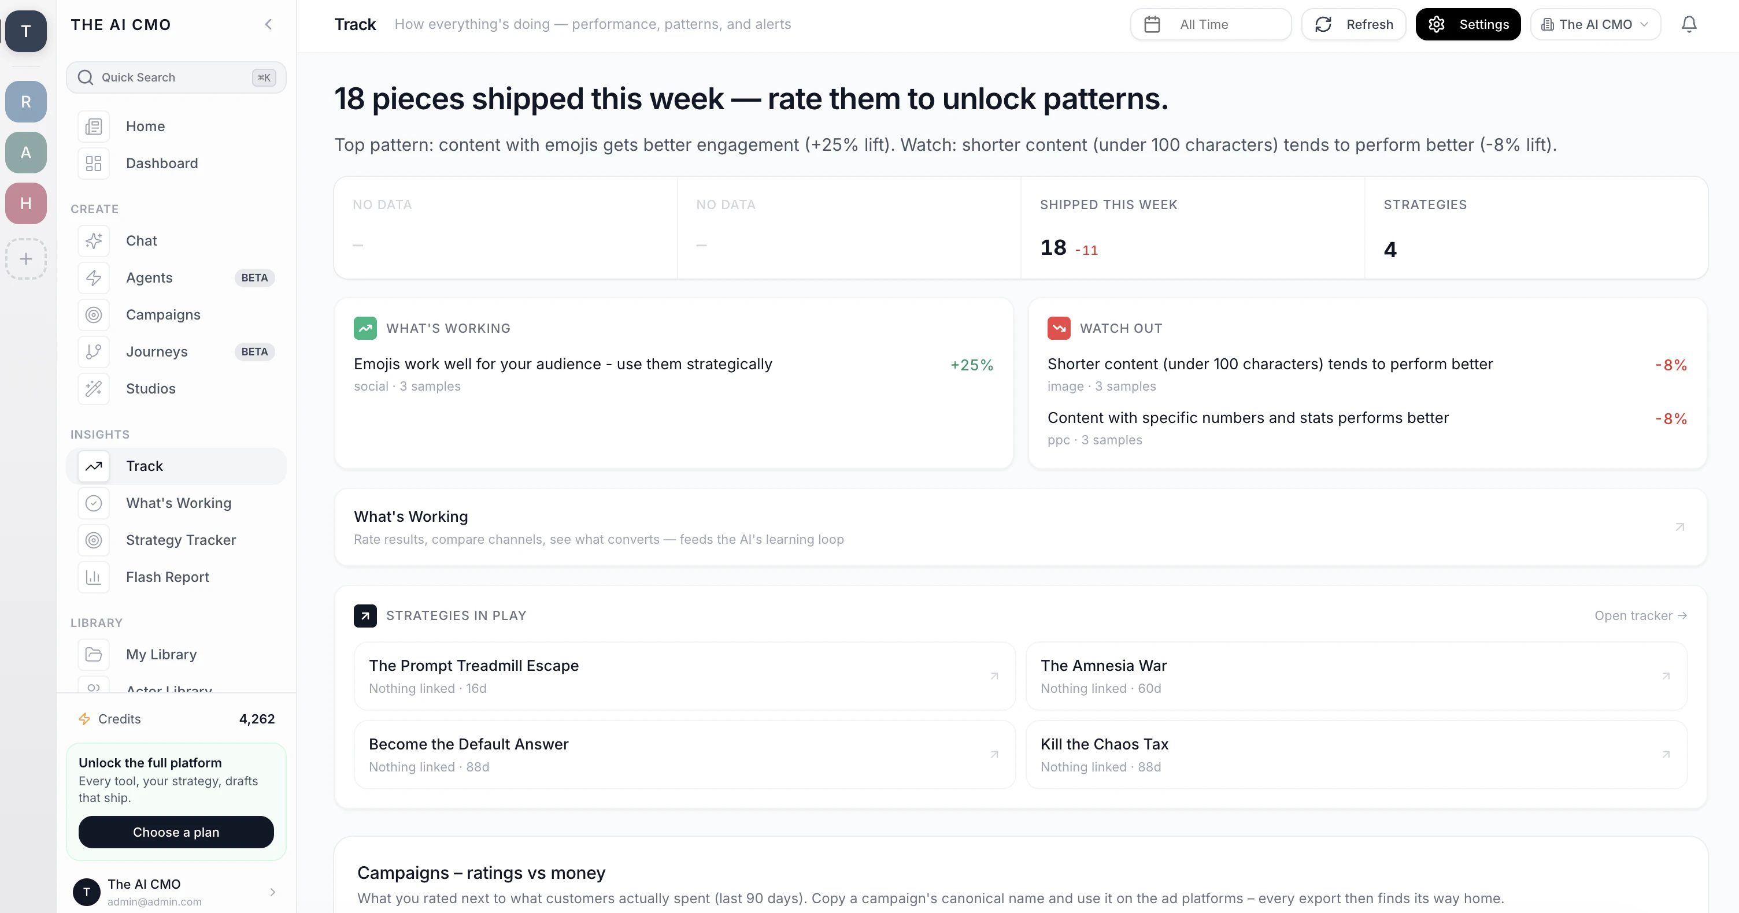The height and width of the screenshot is (913, 1739).
Task: Click the Agents lightning icon
Action: pos(93,278)
